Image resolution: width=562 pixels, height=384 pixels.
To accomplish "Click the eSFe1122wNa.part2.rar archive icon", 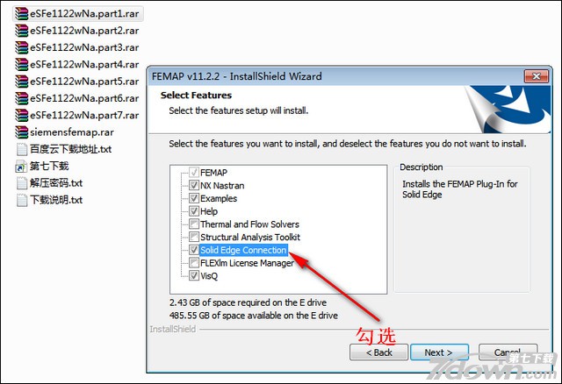I will pos(21,31).
